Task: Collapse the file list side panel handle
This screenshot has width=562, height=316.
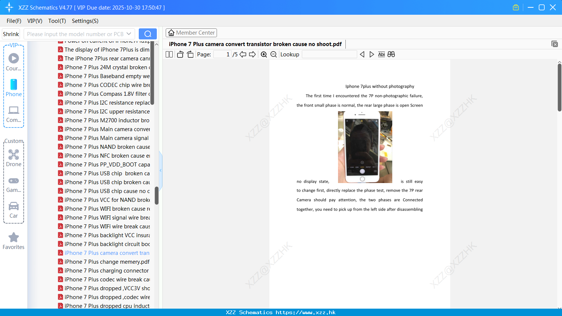Action: [161, 170]
